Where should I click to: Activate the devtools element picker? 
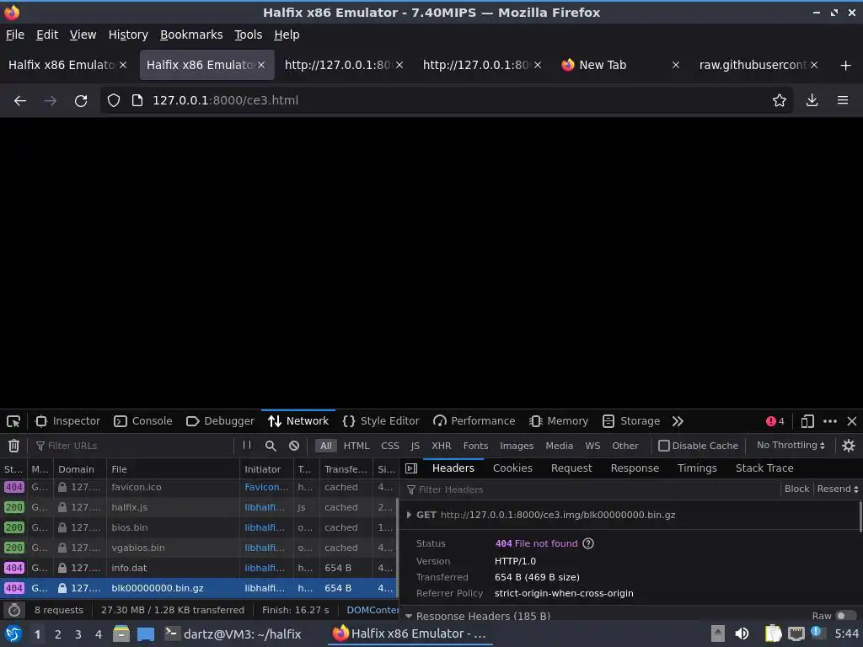pyautogui.click(x=13, y=421)
